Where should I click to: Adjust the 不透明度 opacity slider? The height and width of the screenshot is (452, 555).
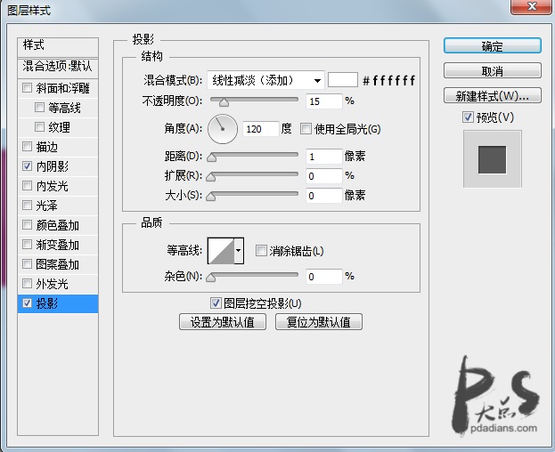(224, 102)
